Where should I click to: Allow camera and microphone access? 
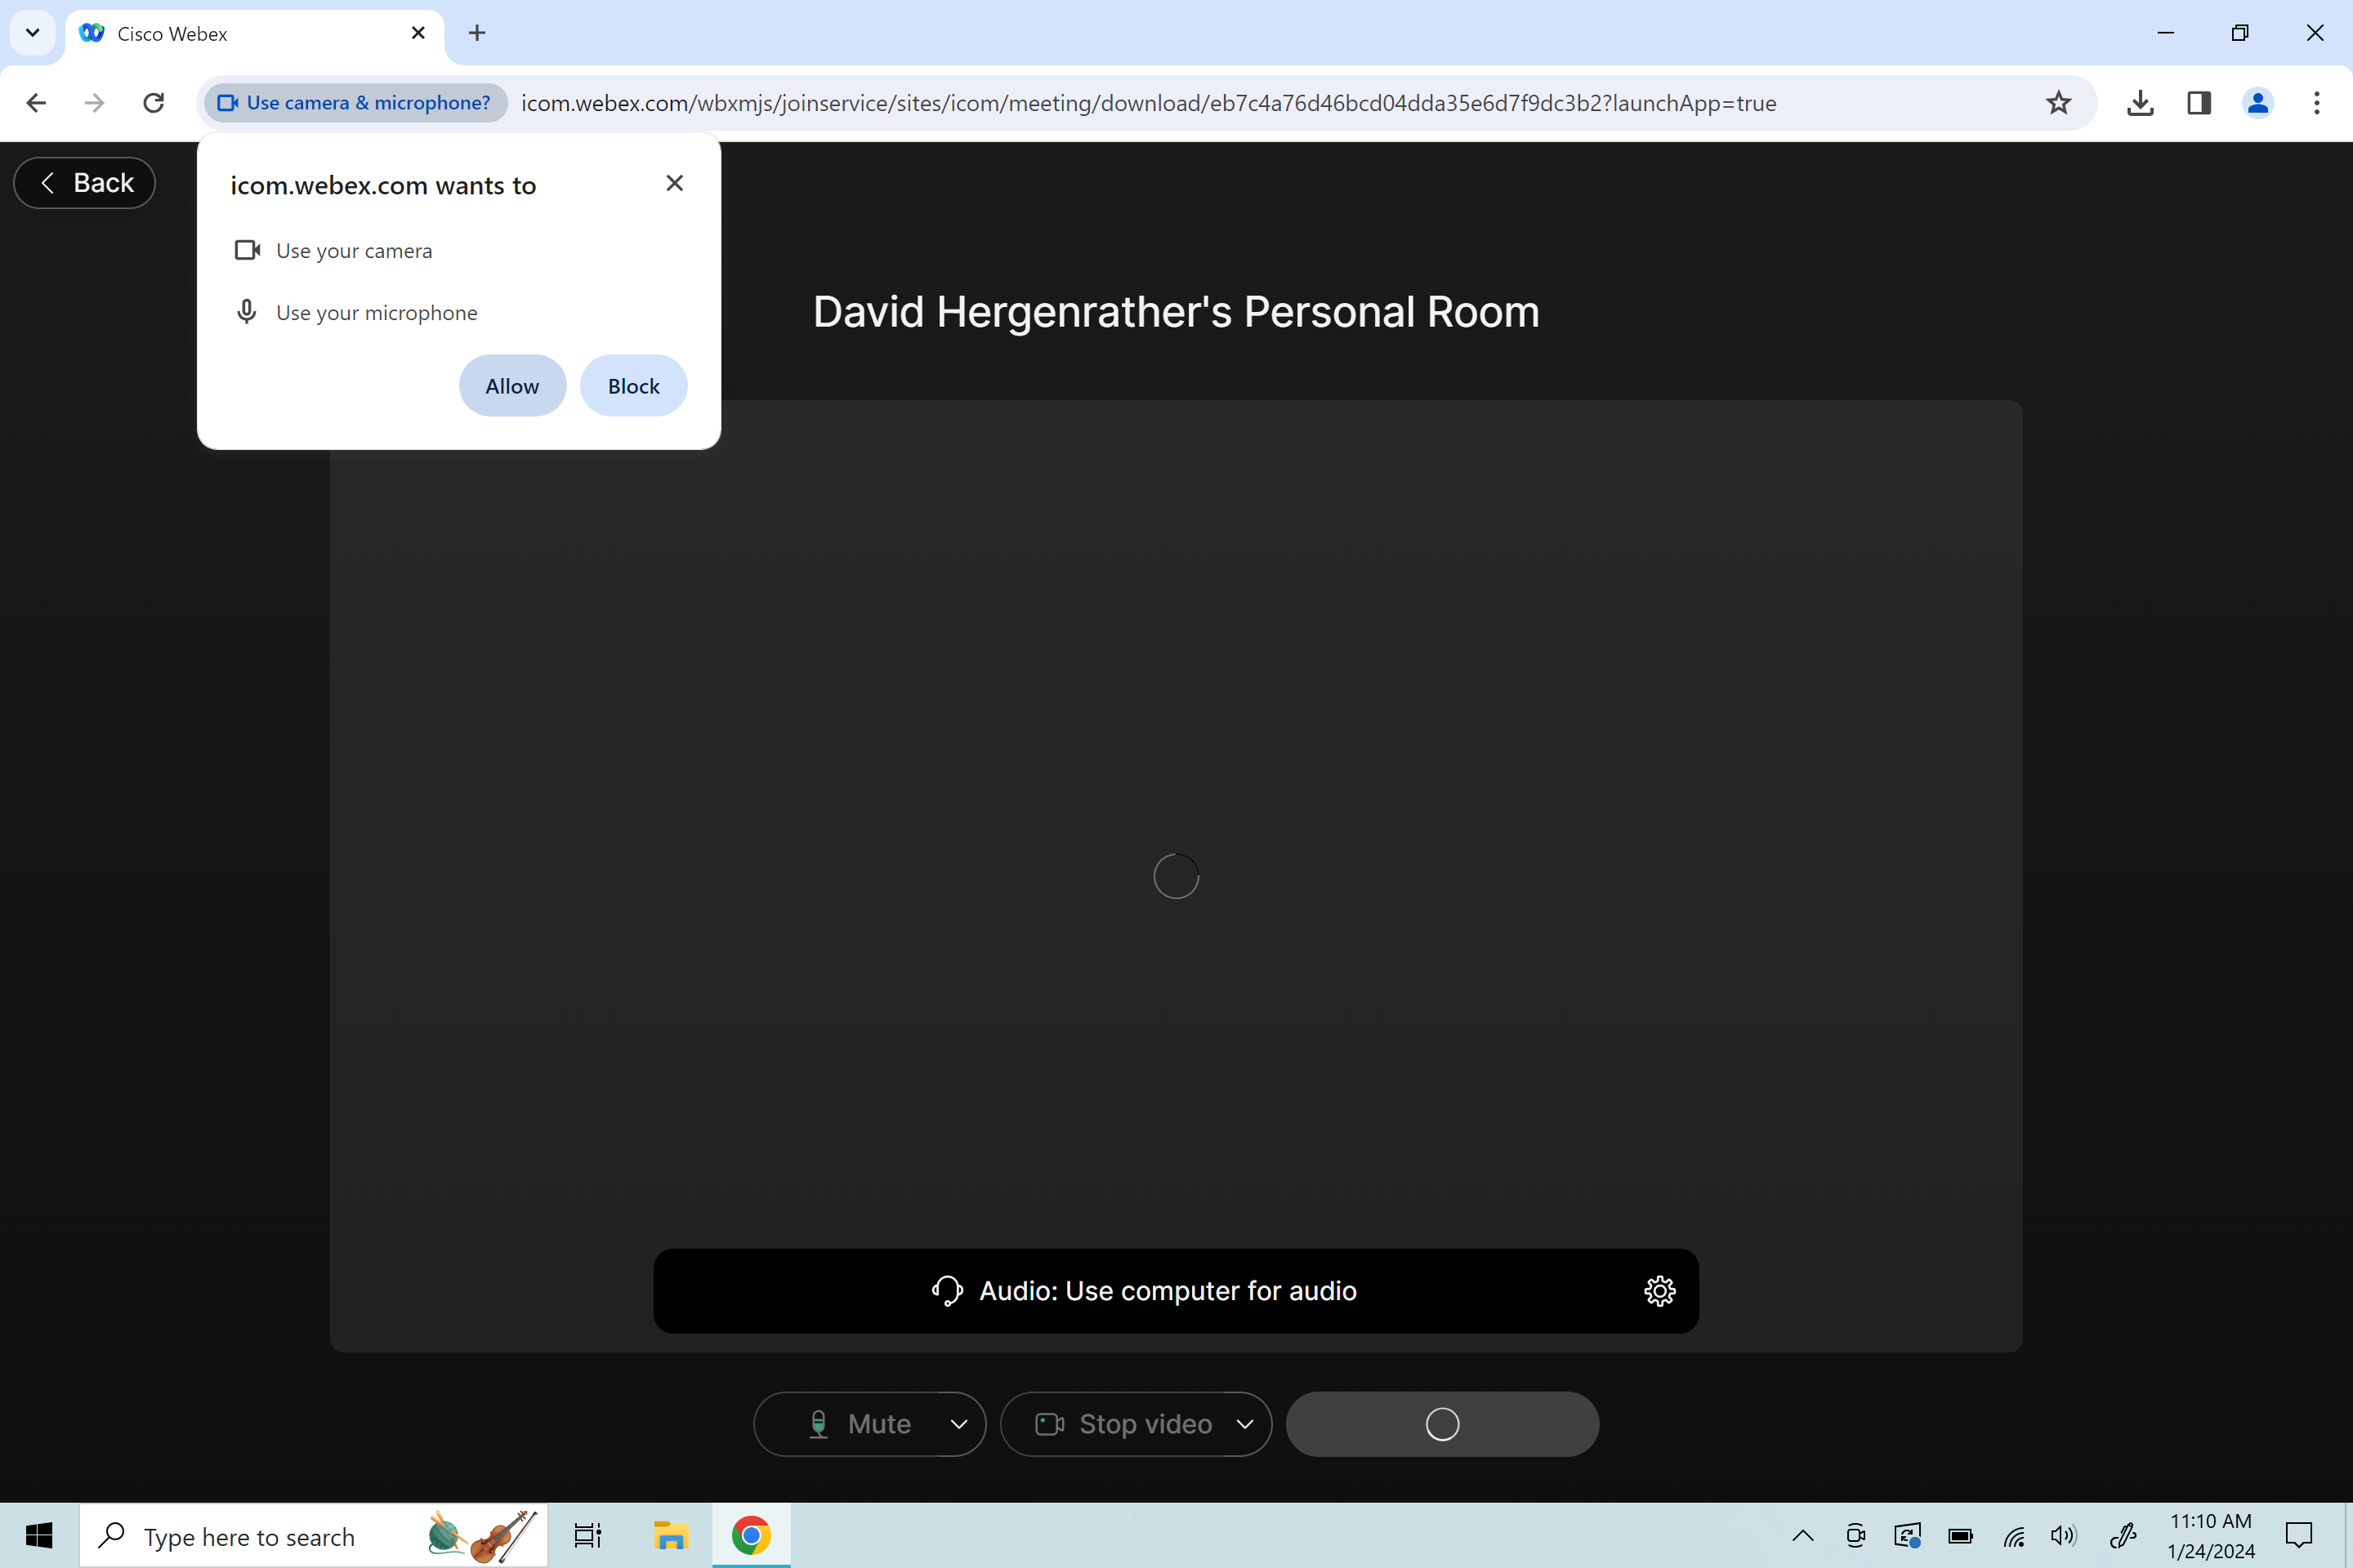click(x=512, y=386)
